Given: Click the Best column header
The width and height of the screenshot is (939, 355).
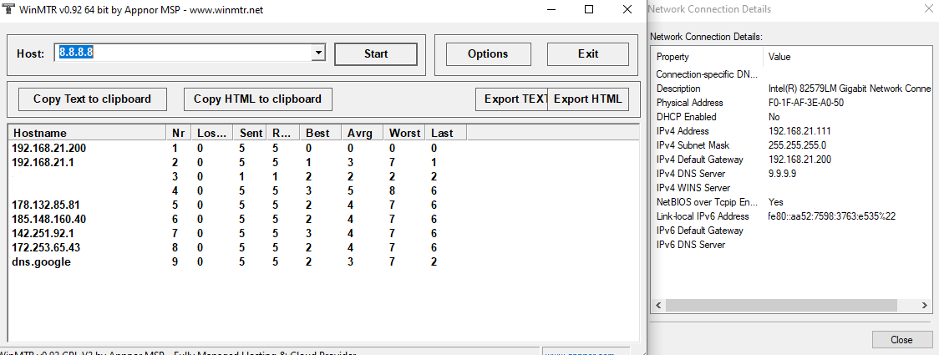Looking at the screenshot, I should pos(321,133).
